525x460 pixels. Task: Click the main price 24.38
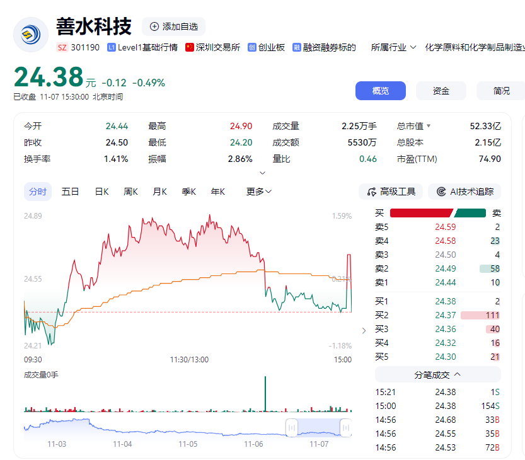[x=49, y=77]
